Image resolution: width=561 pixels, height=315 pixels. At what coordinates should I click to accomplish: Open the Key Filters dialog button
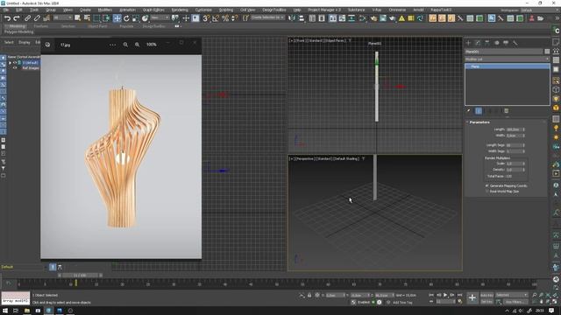515,302
